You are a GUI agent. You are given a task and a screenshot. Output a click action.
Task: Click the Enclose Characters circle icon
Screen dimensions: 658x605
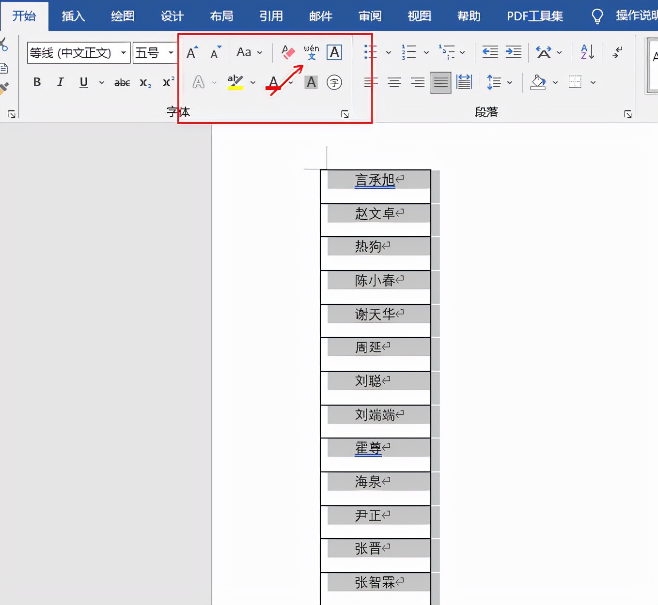click(334, 83)
